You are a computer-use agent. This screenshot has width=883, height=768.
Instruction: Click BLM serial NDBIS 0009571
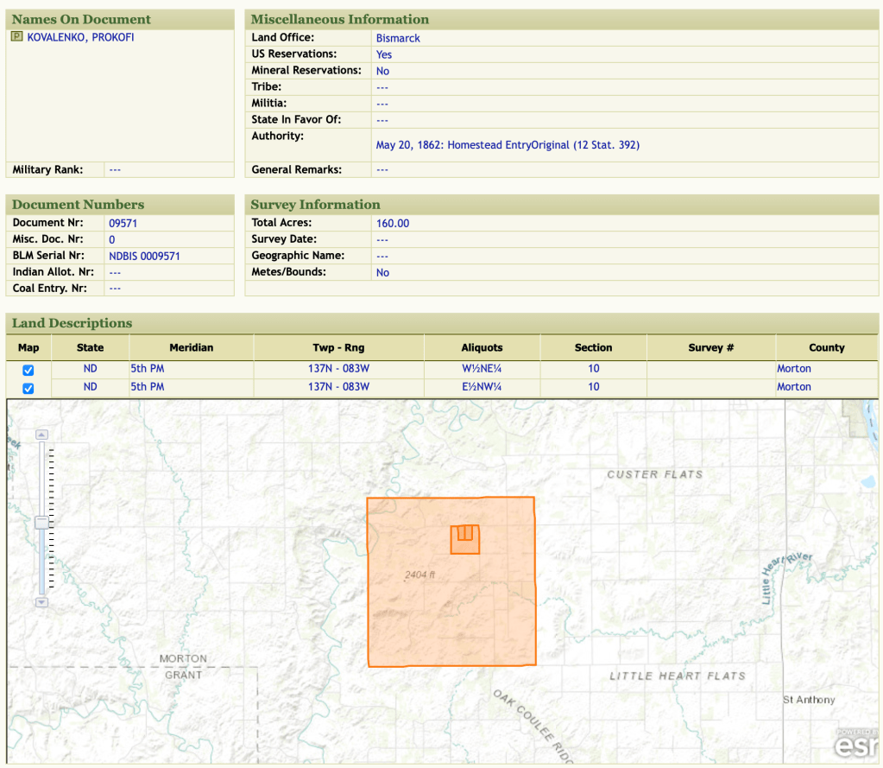[144, 256]
